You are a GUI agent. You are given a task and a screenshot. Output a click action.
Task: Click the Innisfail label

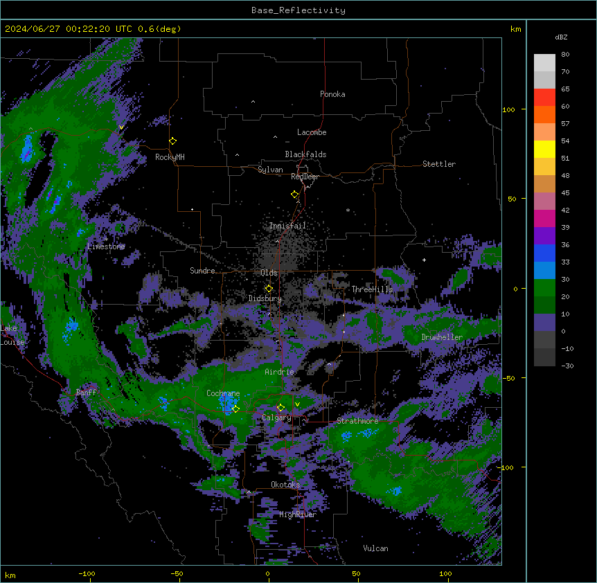click(287, 226)
